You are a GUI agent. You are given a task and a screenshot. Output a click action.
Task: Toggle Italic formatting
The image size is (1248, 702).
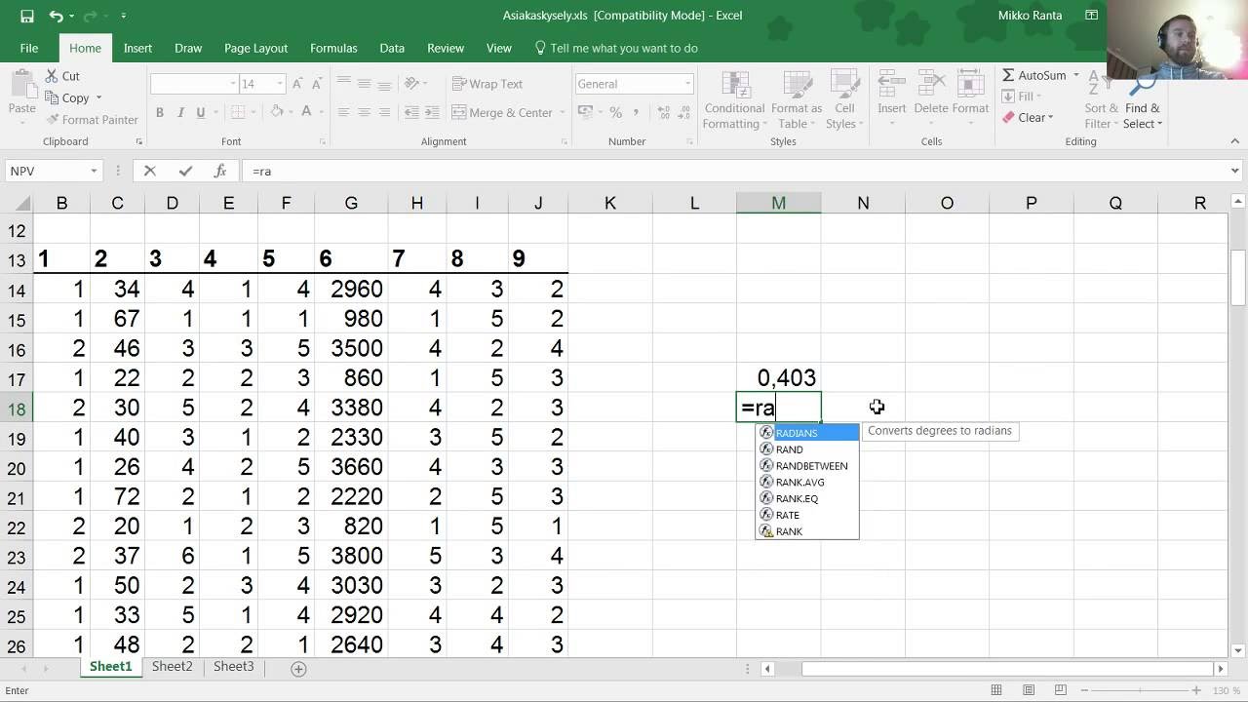click(181, 112)
